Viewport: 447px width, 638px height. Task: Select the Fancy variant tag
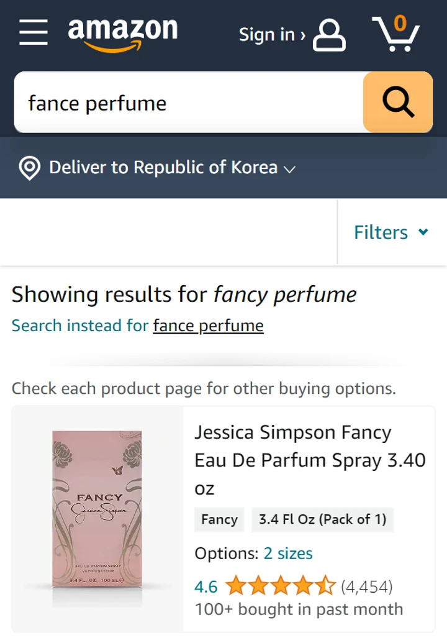click(219, 519)
